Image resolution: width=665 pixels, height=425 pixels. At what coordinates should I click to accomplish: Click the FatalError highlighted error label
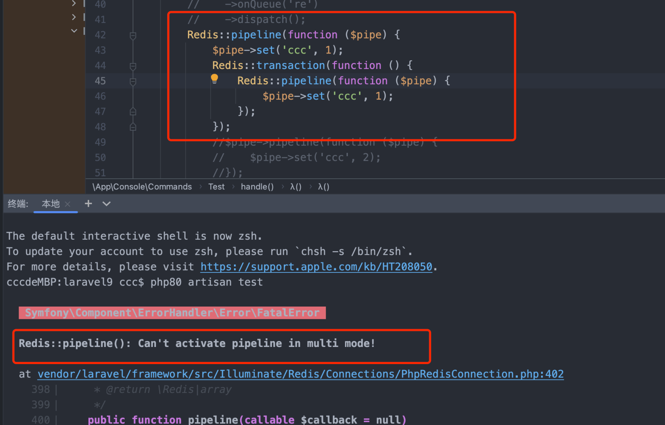coord(172,313)
